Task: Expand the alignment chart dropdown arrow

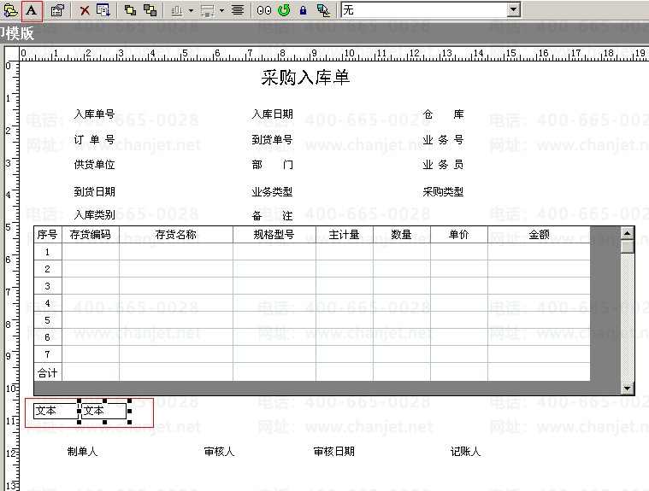Action: point(191,10)
